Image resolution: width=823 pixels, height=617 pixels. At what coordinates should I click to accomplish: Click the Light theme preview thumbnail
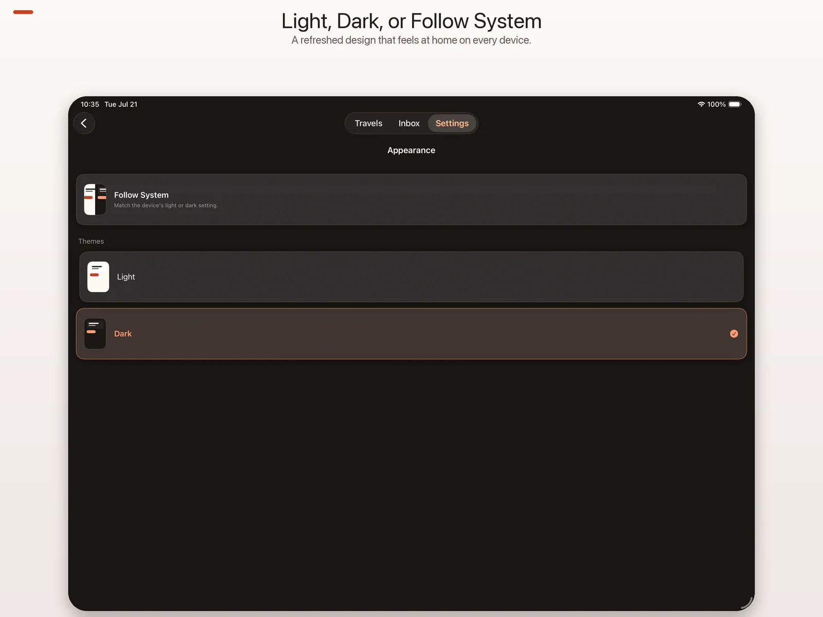coord(98,277)
